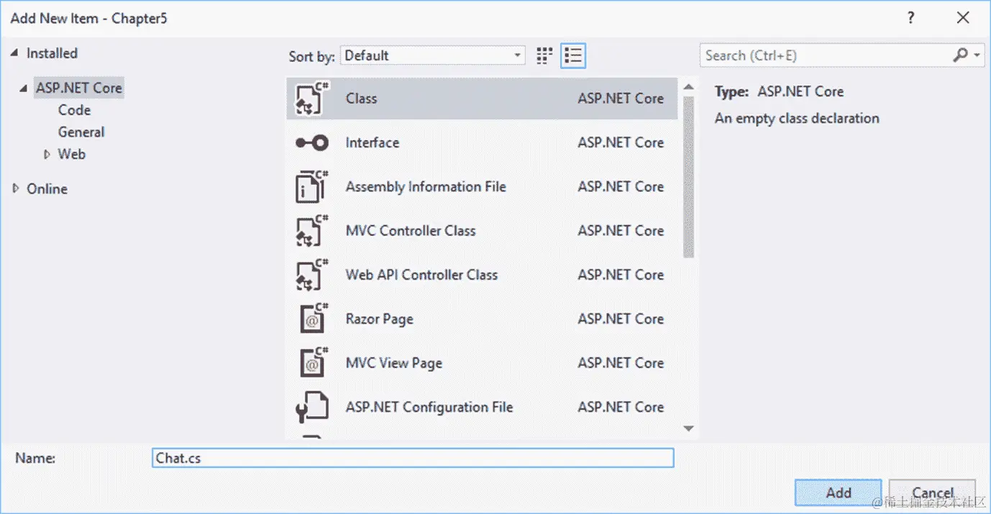Click ASP.NET Core type in Interface row
The width and height of the screenshot is (991, 514).
621,142
